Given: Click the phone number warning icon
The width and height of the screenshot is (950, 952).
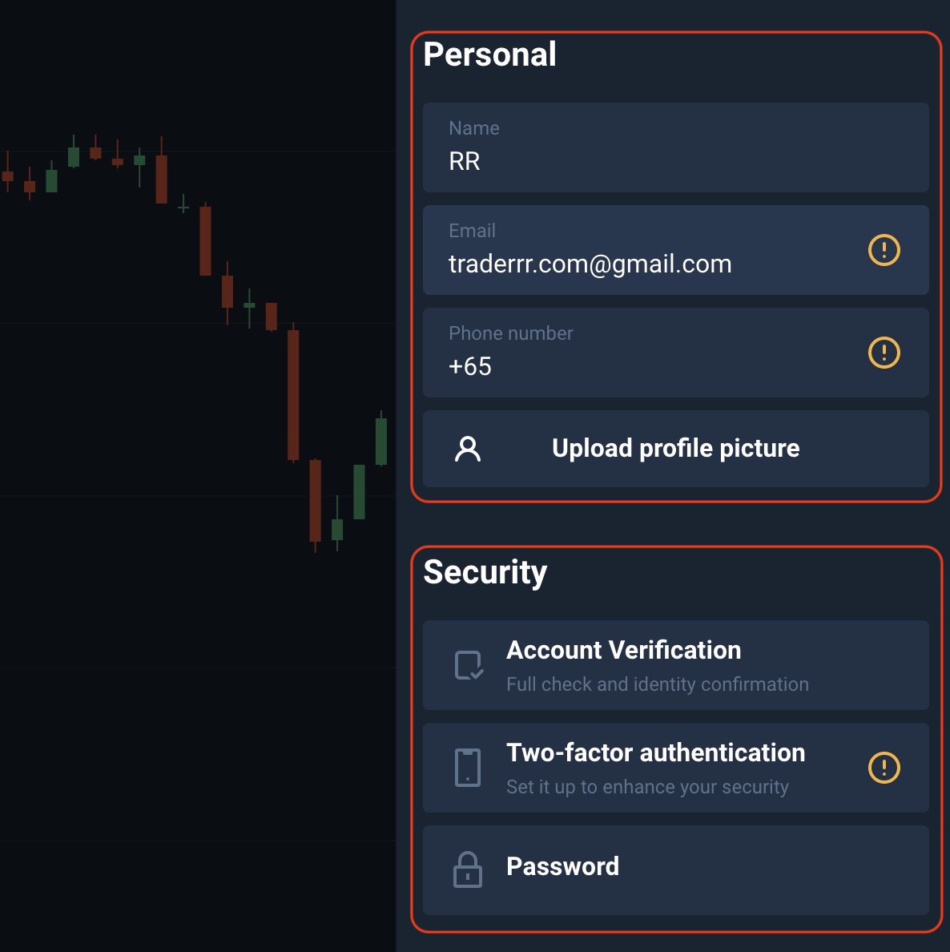Looking at the screenshot, I should tap(884, 353).
